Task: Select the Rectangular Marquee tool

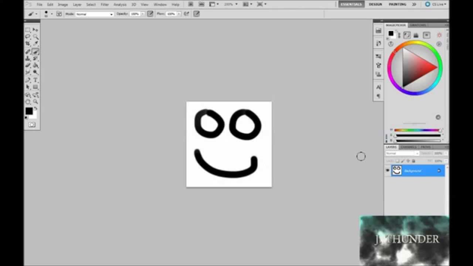Action: (28, 30)
